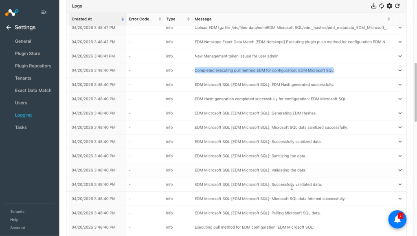Sort by Created At column arrows

pos(123,19)
